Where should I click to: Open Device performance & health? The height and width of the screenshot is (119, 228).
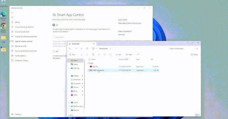coord(26,51)
